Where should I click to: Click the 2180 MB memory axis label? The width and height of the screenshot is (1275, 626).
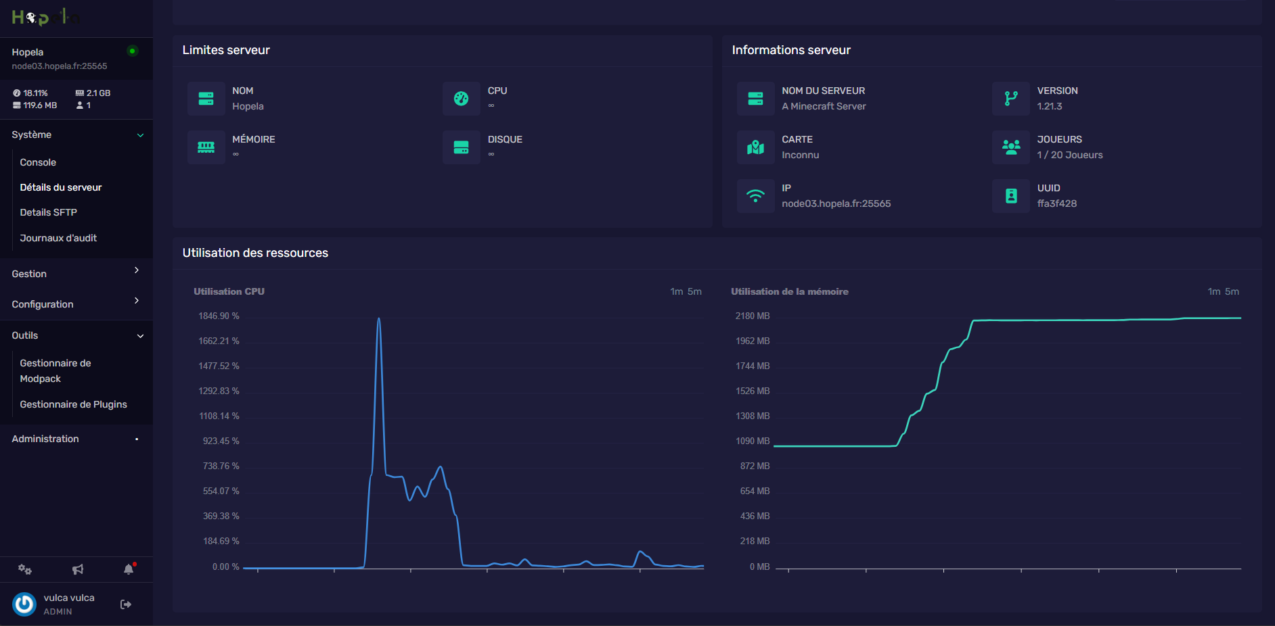(x=753, y=316)
